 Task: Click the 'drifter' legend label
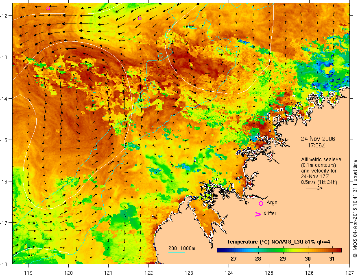pos(270,213)
